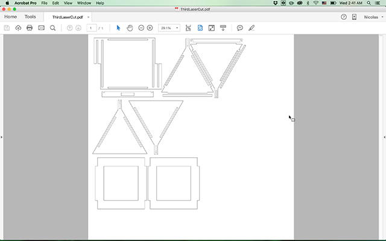Image resolution: width=386 pixels, height=241 pixels.
Task: Open the help question mark icon
Action: [344, 17]
